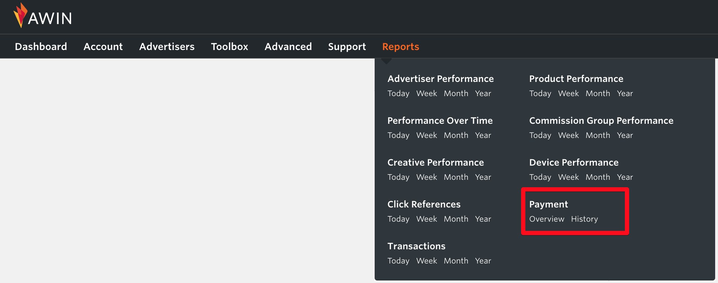718x283 pixels.
Task: Open the Advanced menu
Action: click(x=288, y=46)
